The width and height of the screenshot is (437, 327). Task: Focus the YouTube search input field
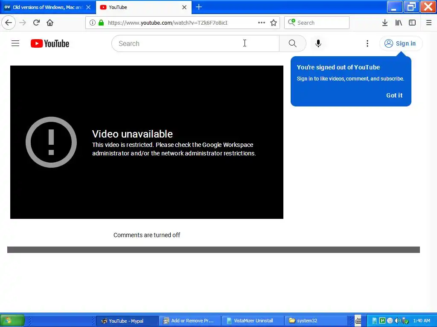coord(195,43)
